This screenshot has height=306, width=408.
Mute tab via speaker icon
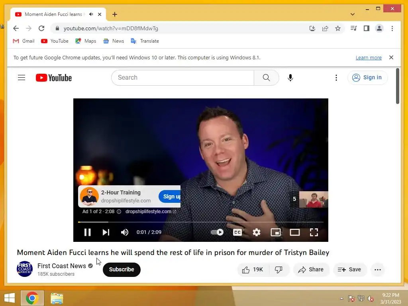pyautogui.click(x=91, y=14)
